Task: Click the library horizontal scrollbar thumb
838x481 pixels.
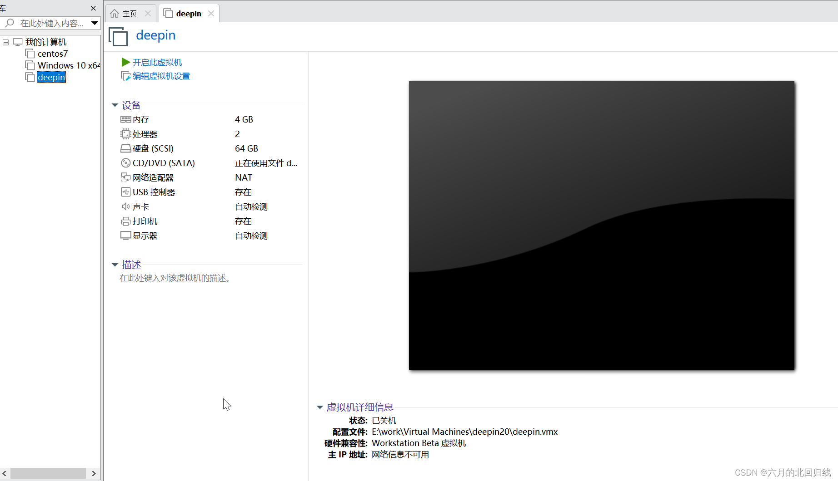Action: coord(48,473)
